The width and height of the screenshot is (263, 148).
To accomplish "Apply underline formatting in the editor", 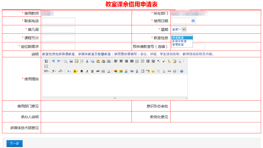I will pyautogui.click(x=92, y=71).
